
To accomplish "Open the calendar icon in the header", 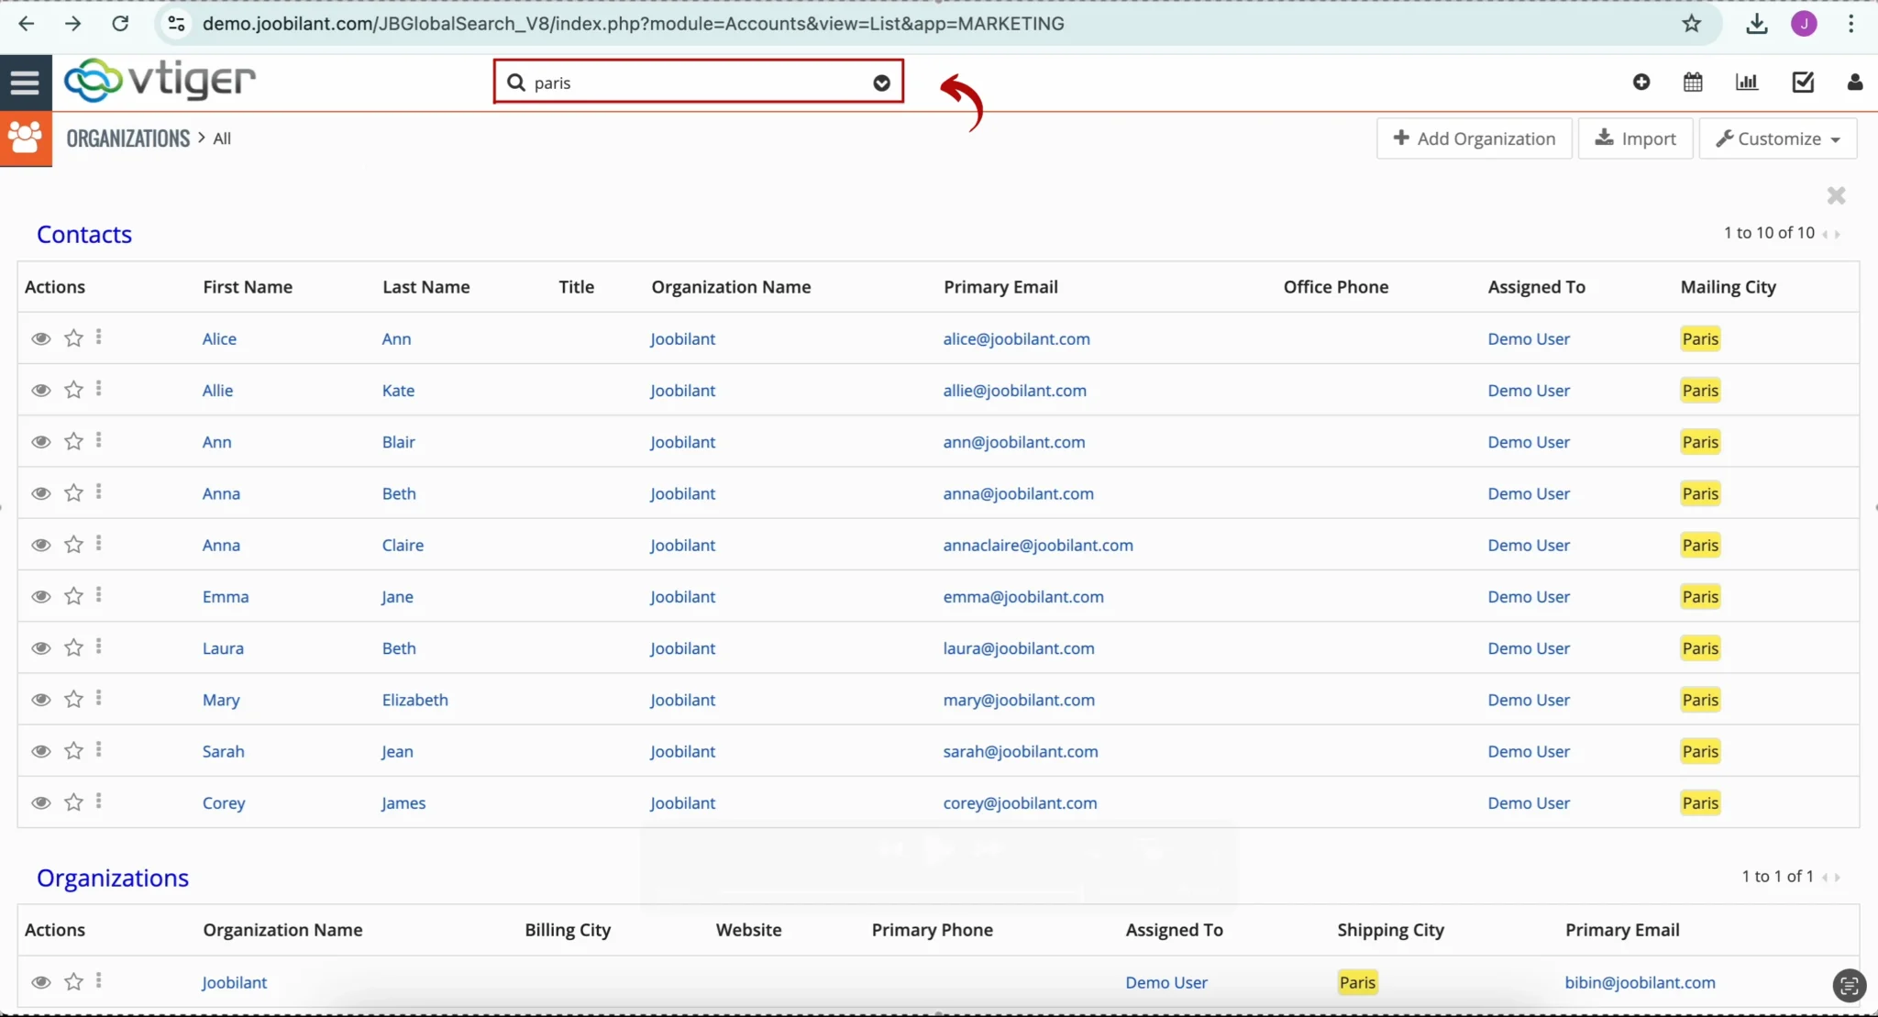I will (1693, 82).
